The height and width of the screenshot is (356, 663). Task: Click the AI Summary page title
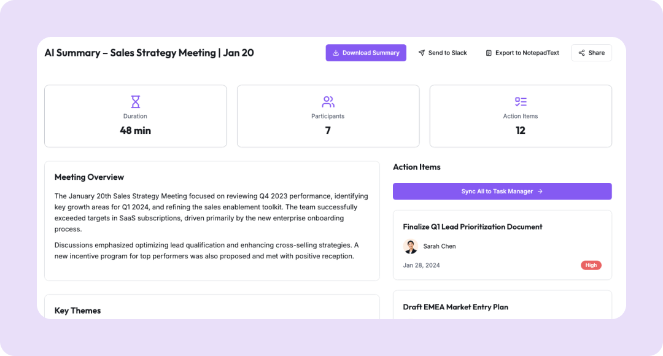(x=149, y=53)
